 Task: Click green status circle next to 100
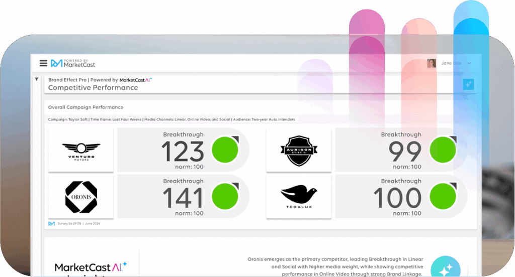(443, 197)
